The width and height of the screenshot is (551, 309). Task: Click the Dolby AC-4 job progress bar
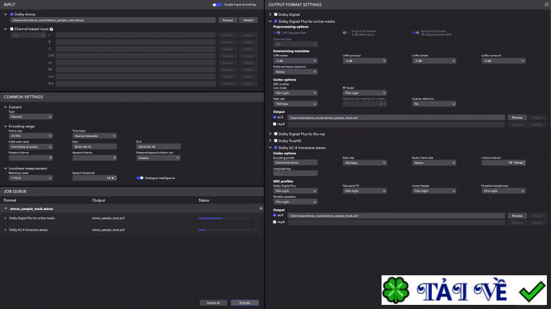(x=225, y=230)
